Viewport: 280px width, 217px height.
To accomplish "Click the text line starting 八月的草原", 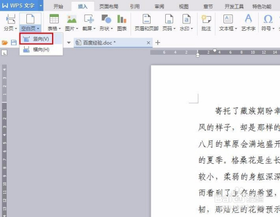I will 239,144.
